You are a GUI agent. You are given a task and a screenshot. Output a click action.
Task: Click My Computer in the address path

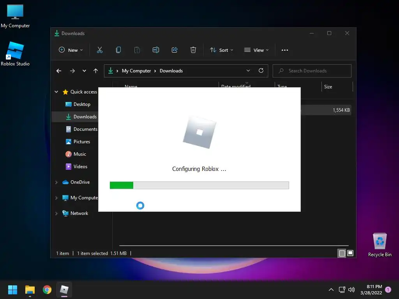click(136, 71)
